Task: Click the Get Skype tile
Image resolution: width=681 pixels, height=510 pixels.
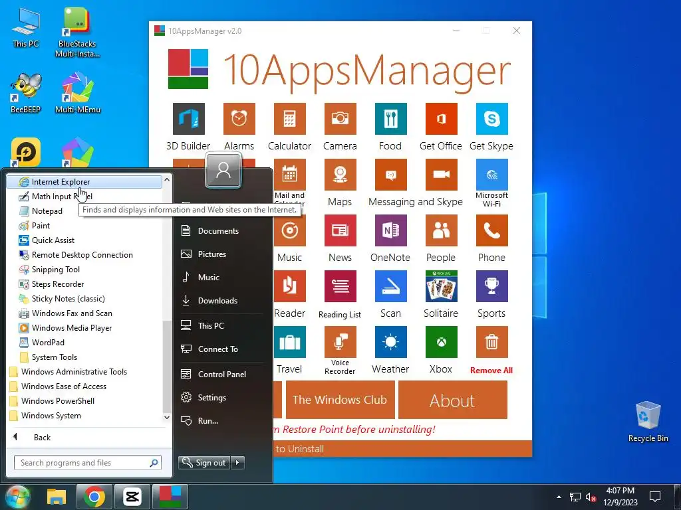Action: [491, 119]
